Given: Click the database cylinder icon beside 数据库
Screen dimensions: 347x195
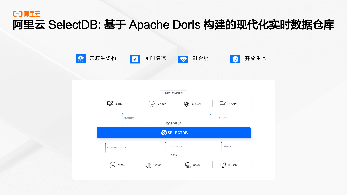Looking at the screenshot, I should click(x=113, y=165).
